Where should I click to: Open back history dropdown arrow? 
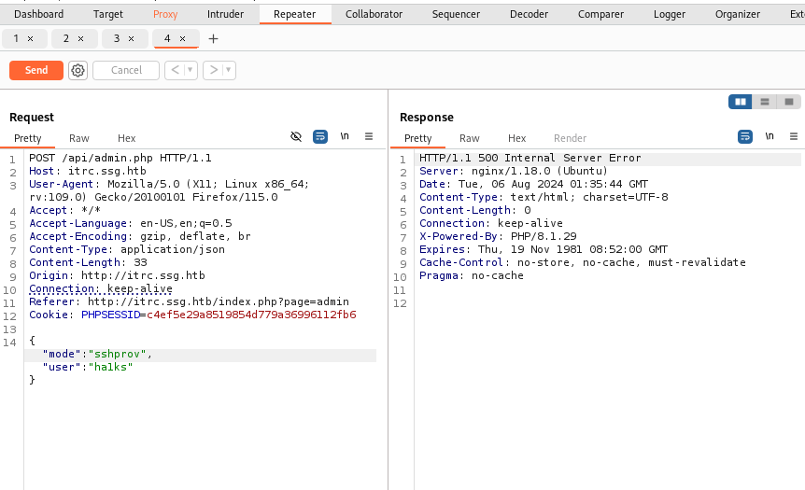pyautogui.click(x=191, y=70)
